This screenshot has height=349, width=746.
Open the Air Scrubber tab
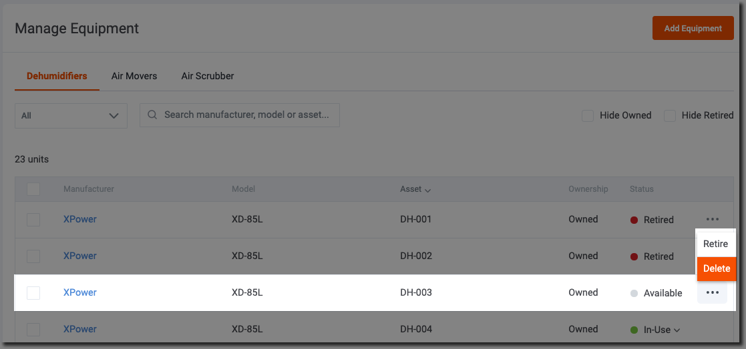208,76
